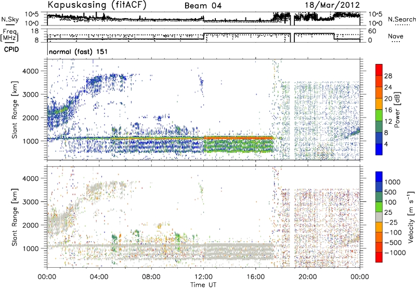Image resolution: width=416 pixels, height=288 pixels.
Task: Click the 'Velocity [m s-1]' color bar label
Action: pos(411,216)
